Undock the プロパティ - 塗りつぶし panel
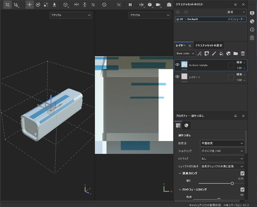The width and height of the screenshot is (257, 207). pyautogui.click(x=235, y=116)
